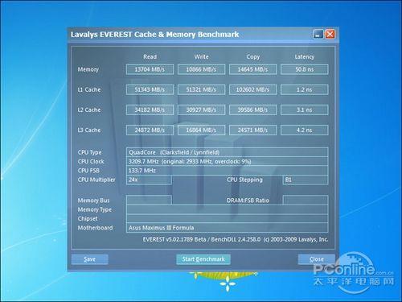Screen dimensions: 402x302
Task: Select the Memory Read 13704 MB/s field
Action: pos(150,69)
